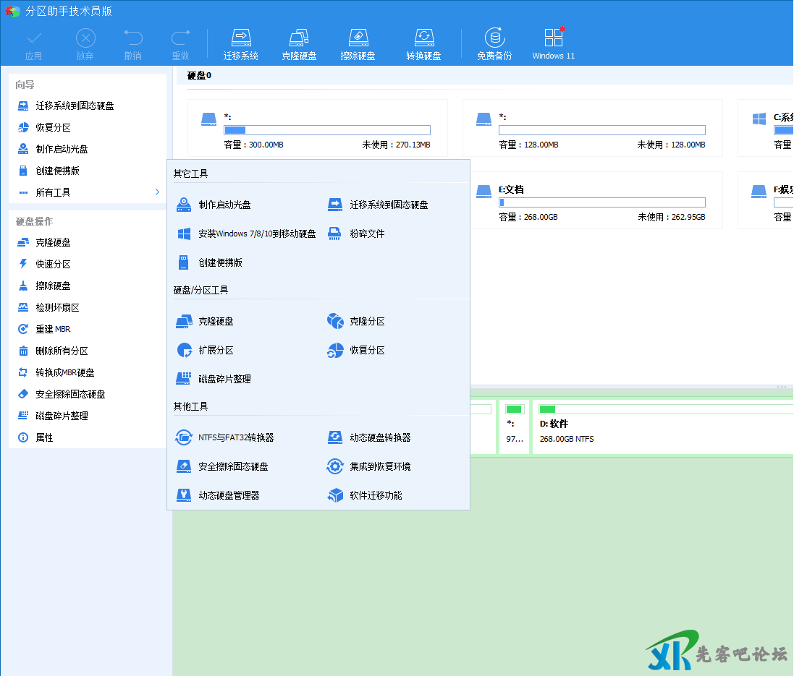Collapse the 硬盘操作 sidebar section header
The image size is (794, 676).
point(34,221)
